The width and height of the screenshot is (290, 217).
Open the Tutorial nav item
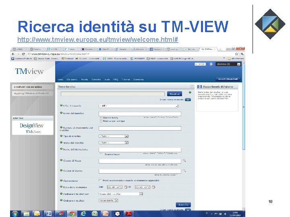(126, 80)
